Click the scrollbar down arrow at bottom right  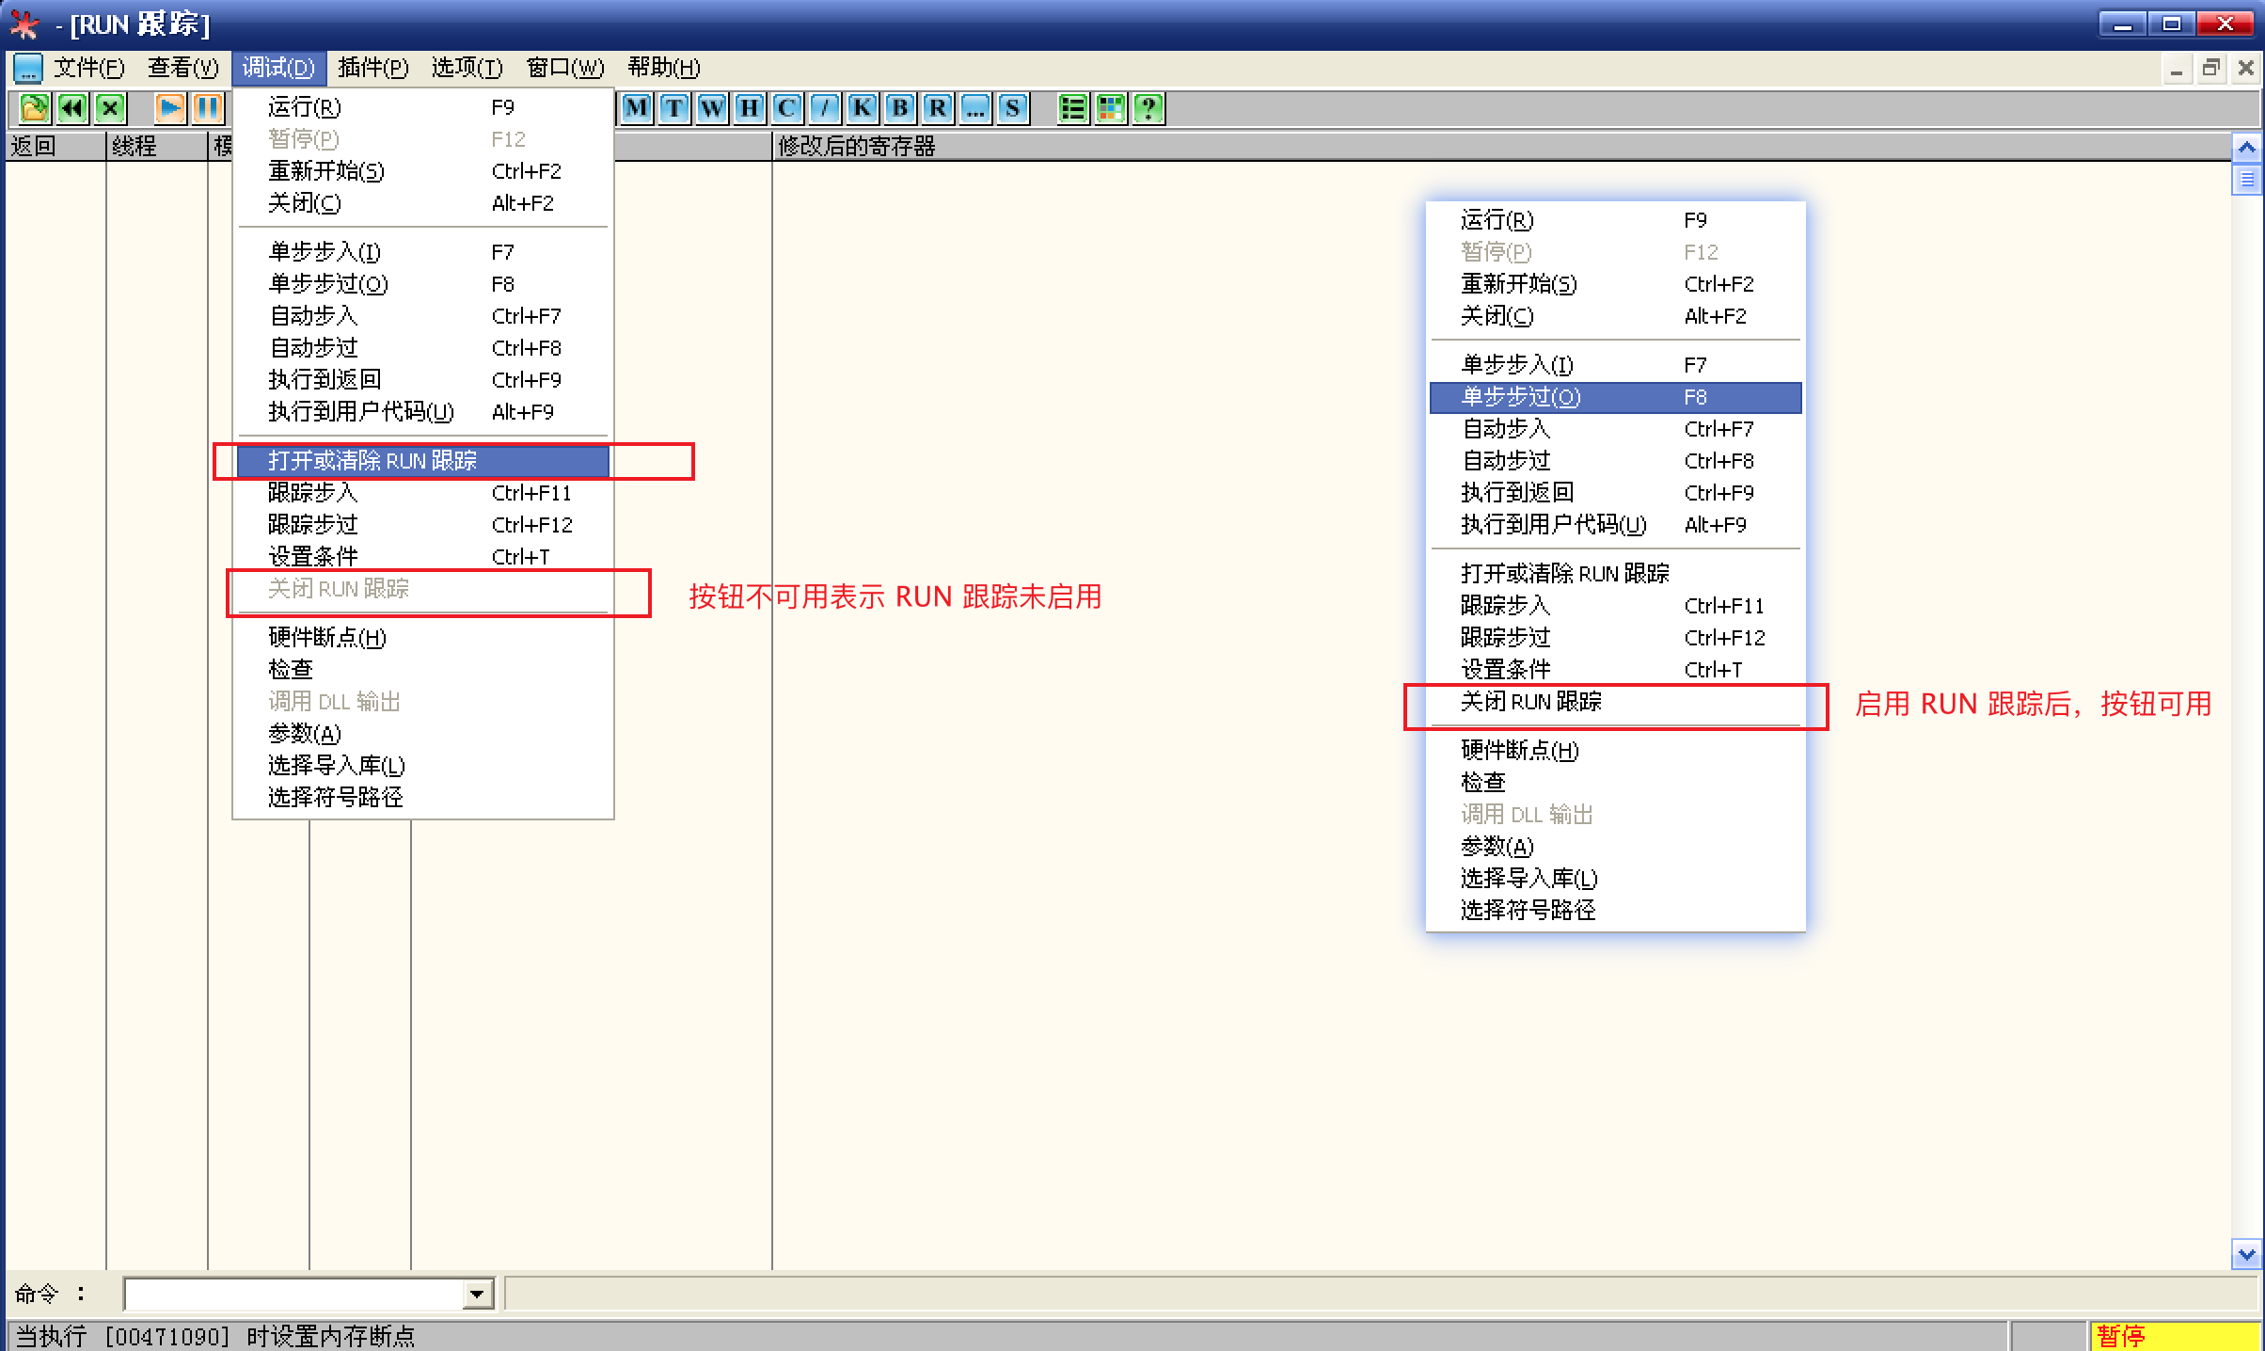tap(2246, 1254)
